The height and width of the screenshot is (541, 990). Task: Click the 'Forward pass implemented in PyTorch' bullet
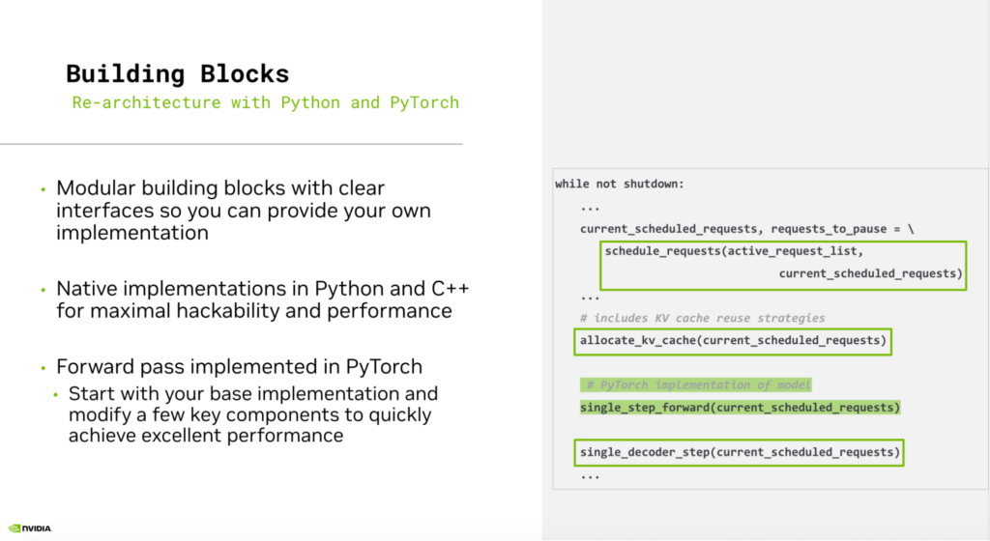pyautogui.click(x=239, y=367)
